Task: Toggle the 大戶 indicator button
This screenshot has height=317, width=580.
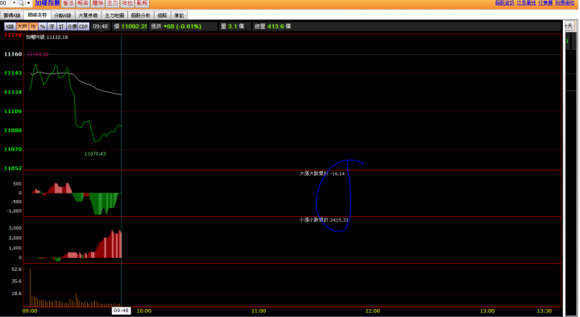Action: click(23, 27)
